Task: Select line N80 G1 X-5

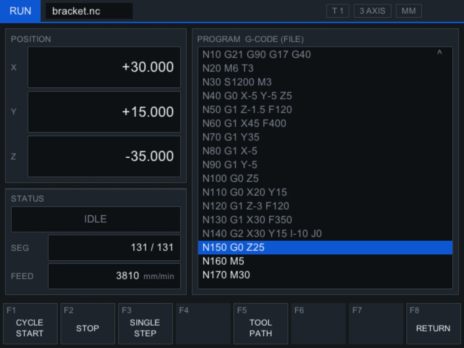Action: tap(325, 151)
